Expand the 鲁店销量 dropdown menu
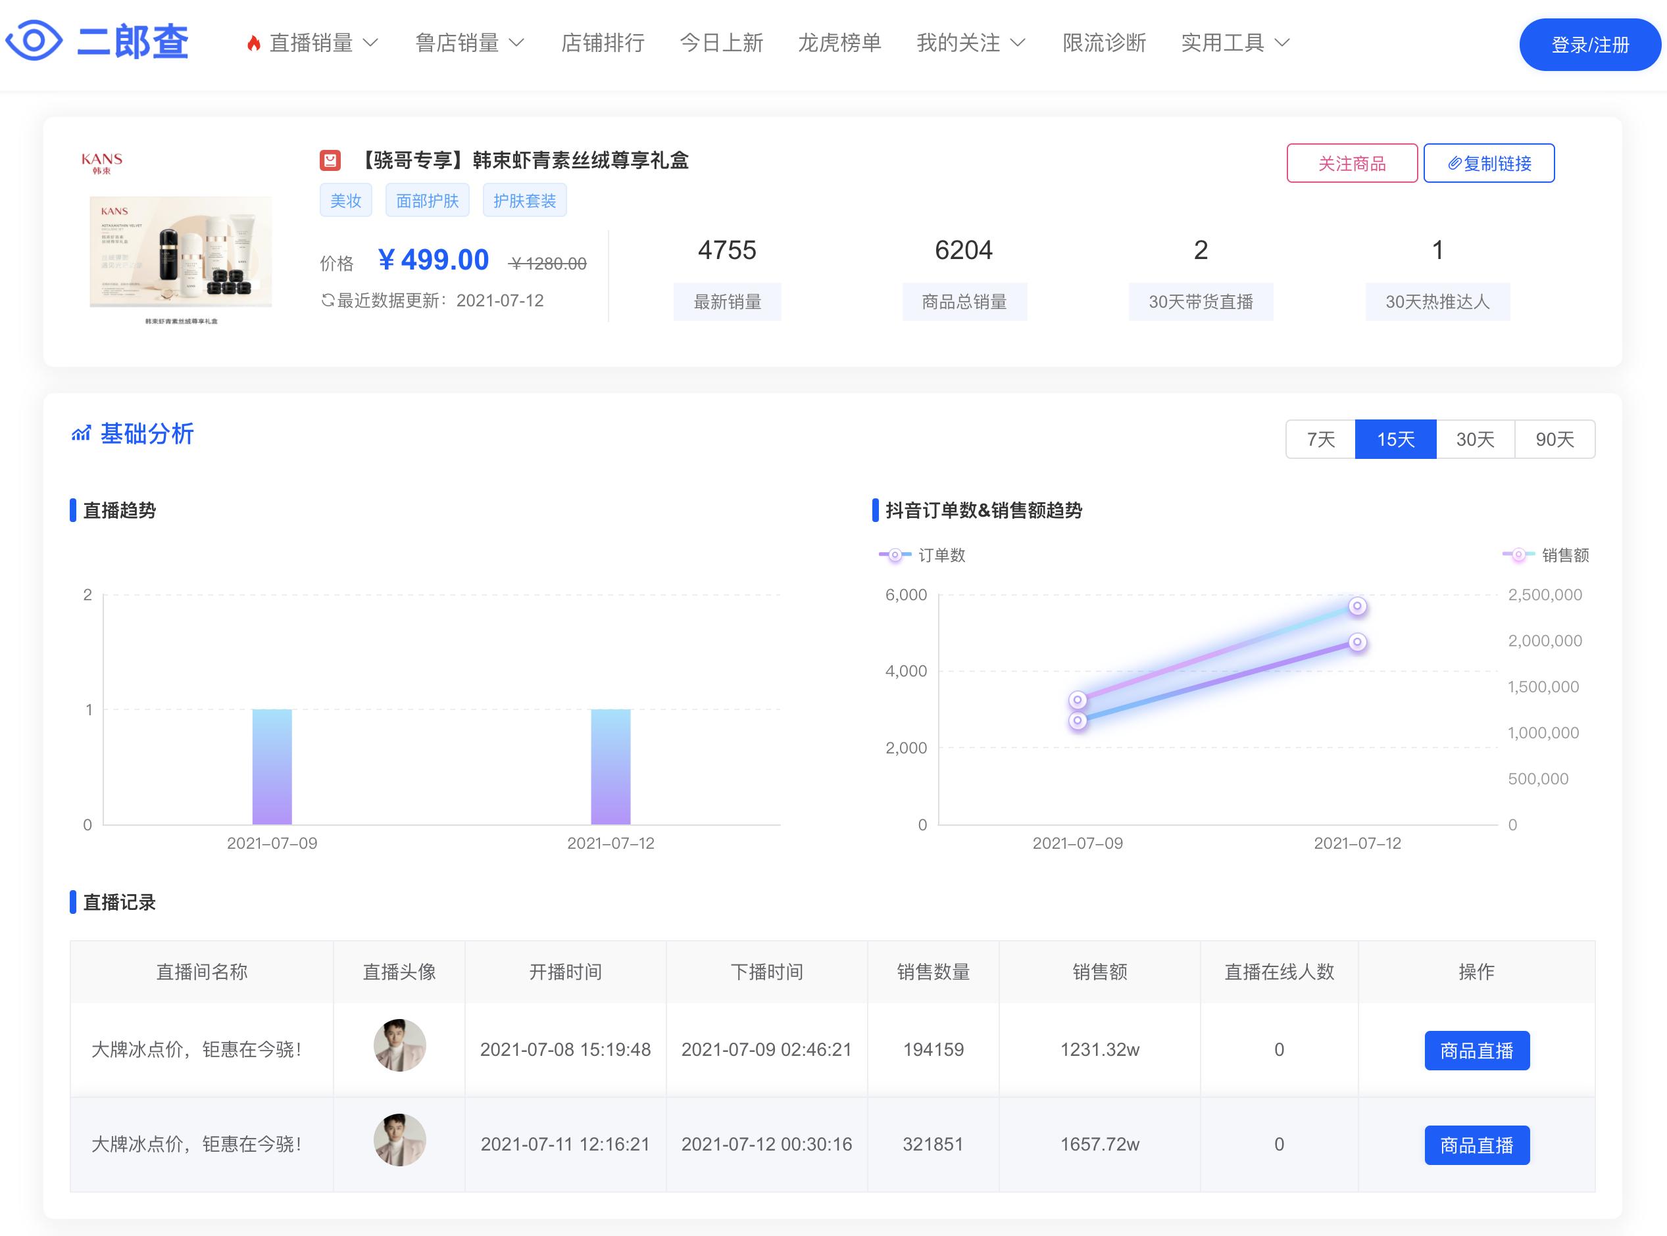The image size is (1667, 1236). [x=469, y=43]
